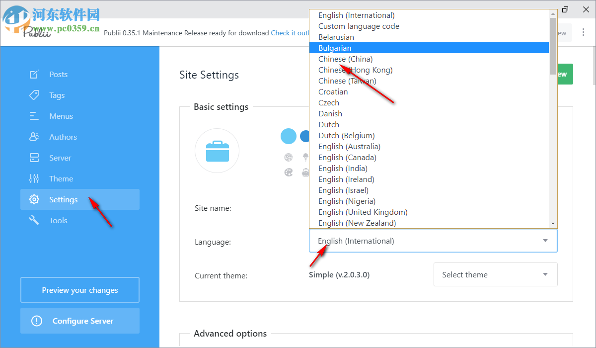Select the light blue color circle
The height and width of the screenshot is (348, 596).
(289, 136)
